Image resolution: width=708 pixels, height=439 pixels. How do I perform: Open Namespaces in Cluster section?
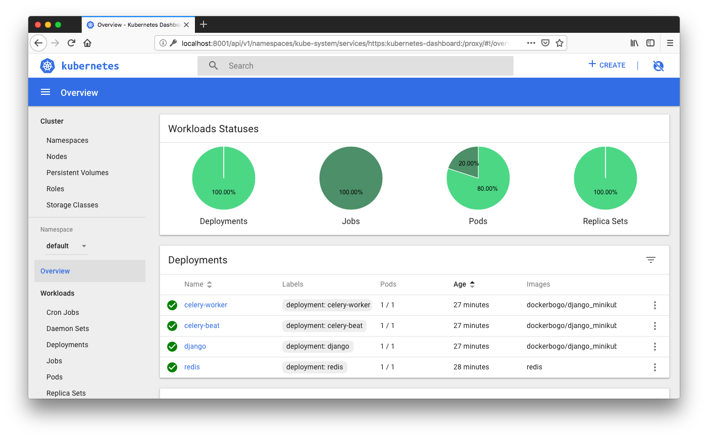[67, 140]
